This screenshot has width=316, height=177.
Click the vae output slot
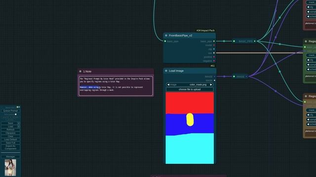pos(214,53)
